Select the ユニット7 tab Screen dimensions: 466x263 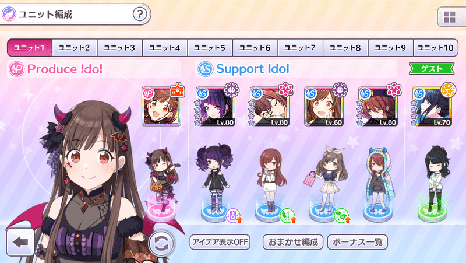pos(300,48)
